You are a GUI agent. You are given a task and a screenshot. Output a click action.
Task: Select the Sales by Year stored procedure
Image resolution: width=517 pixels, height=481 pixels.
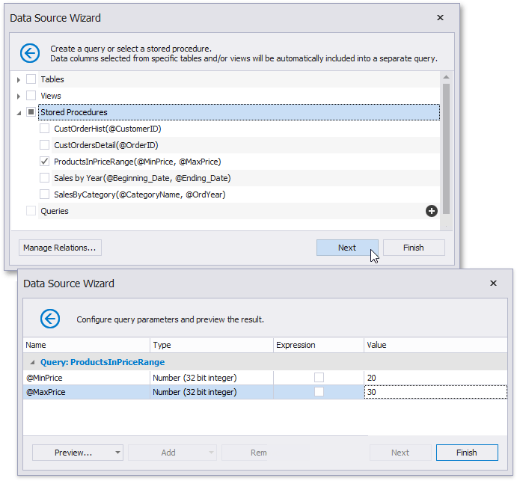point(142,178)
